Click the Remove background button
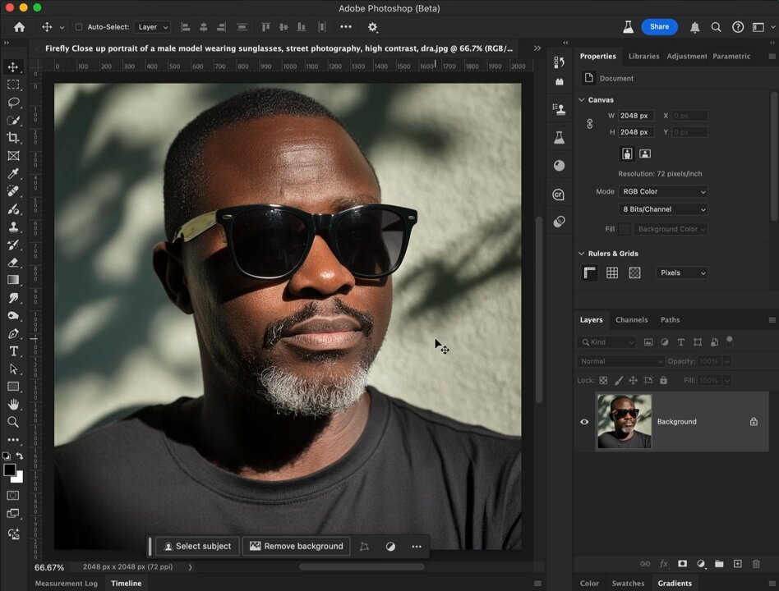 point(296,547)
